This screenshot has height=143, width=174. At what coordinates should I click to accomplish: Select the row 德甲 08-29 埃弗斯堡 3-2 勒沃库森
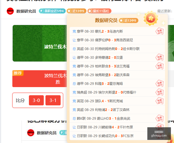(117, 75)
